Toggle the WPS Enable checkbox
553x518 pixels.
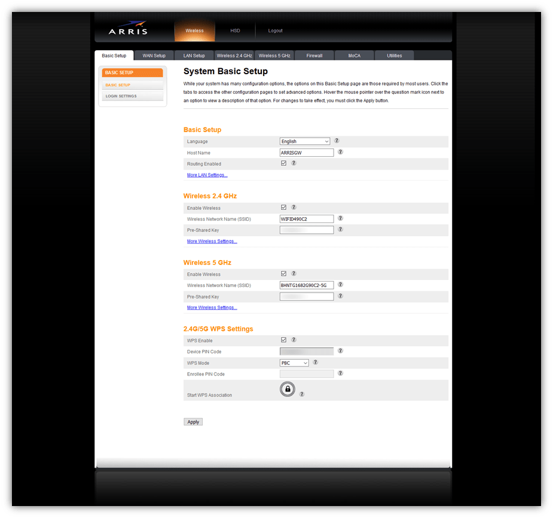(x=283, y=340)
